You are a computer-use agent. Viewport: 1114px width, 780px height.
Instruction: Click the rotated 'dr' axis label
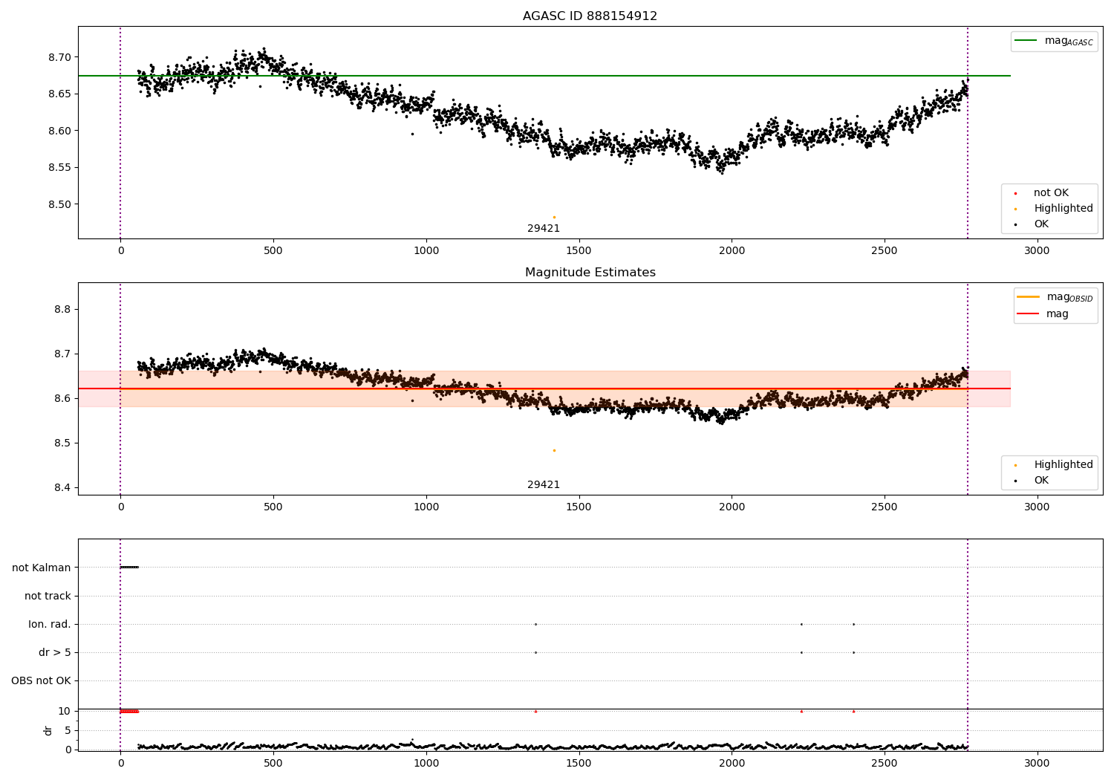(x=48, y=730)
